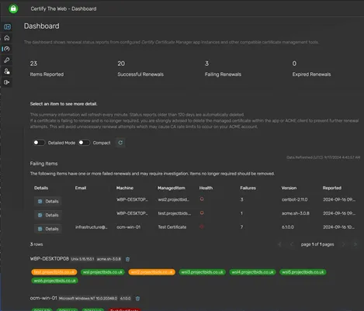This screenshot has width=364, height=311.
Task: Click the 3 Failing Renewals summary
Action: click(x=223, y=69)
